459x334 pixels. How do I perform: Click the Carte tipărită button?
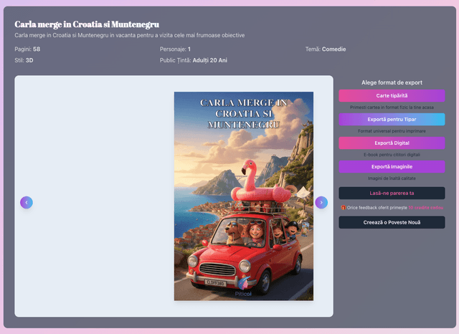392,95
